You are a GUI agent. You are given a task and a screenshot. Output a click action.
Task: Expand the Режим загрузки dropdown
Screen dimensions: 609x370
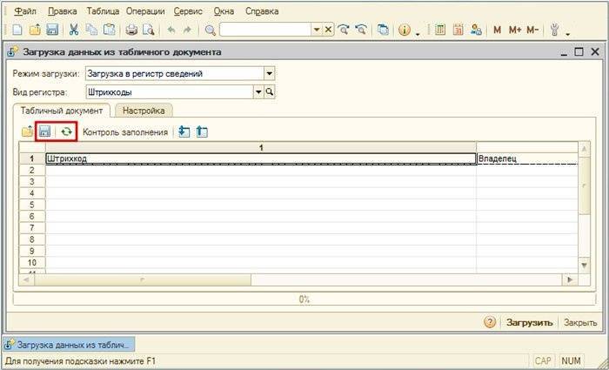270,73
